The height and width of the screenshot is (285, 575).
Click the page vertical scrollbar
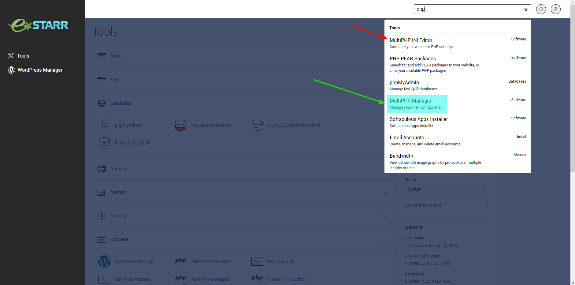tap(573, 89)
